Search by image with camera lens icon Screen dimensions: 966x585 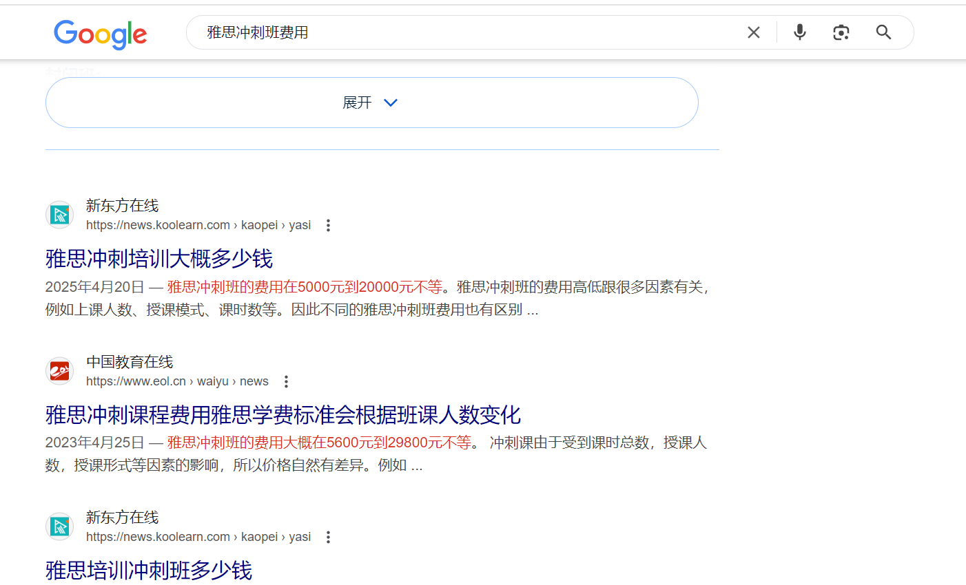pos(841,32)
